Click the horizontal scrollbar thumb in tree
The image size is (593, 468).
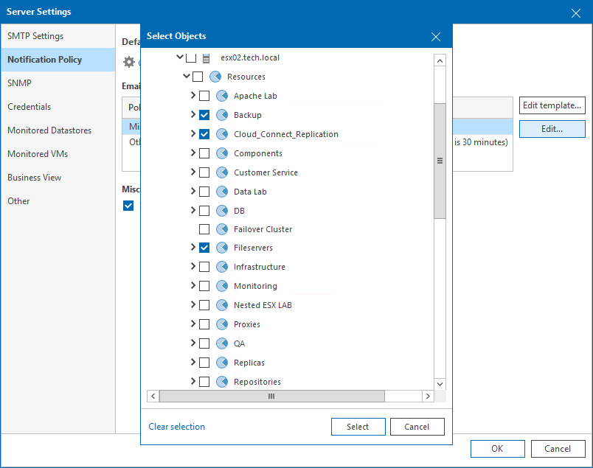(271, 397)
